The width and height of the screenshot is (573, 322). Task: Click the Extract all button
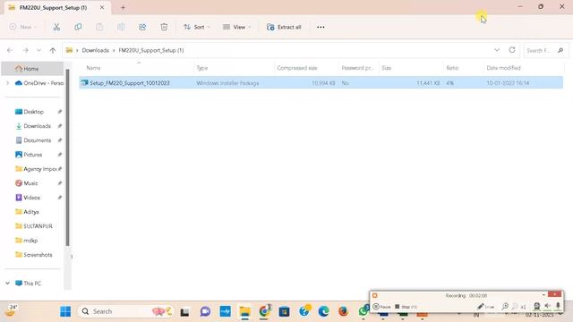coord(284,27)
